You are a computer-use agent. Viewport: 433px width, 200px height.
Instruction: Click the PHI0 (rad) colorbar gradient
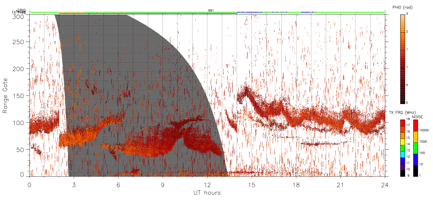click(x=403, y=59)
